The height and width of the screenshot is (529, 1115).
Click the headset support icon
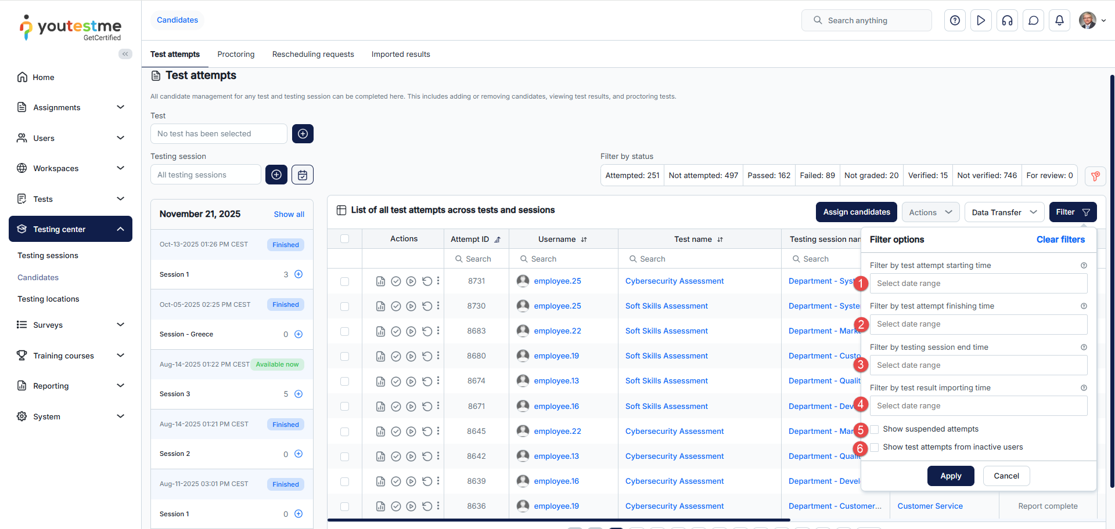(1007, 20)
